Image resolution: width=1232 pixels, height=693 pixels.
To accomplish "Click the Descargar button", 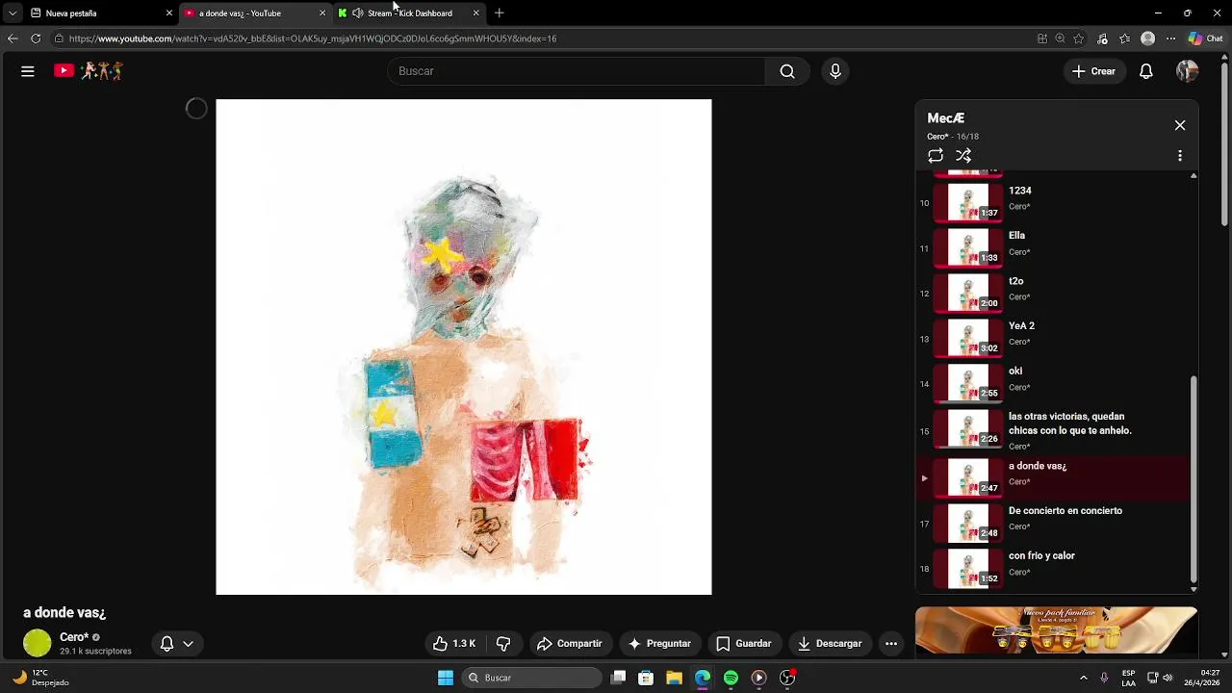I will [x=830, y=643].
